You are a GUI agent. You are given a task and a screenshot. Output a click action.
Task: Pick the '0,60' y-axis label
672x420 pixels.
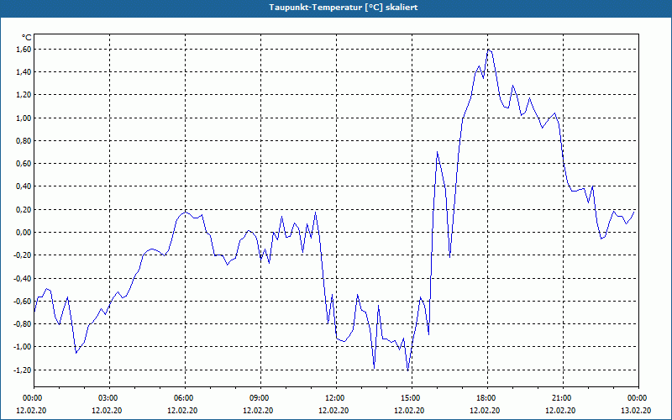pyautogui.click(x=24, y=163)
